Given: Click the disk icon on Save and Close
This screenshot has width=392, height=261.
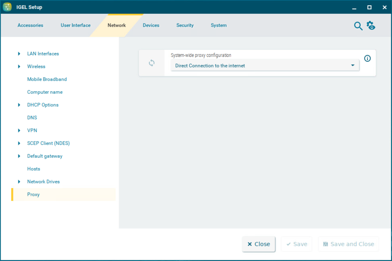Looking at the screenshot, I should [x=326, y=244].
